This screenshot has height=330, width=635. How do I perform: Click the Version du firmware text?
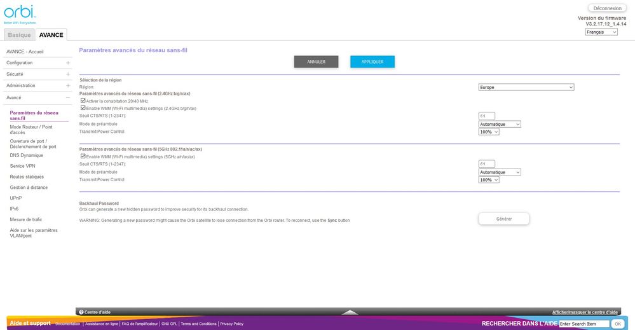(602, 18)
